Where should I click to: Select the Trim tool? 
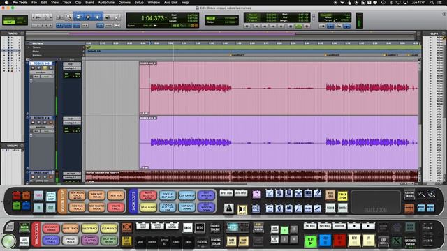click(x=78, y=17)
